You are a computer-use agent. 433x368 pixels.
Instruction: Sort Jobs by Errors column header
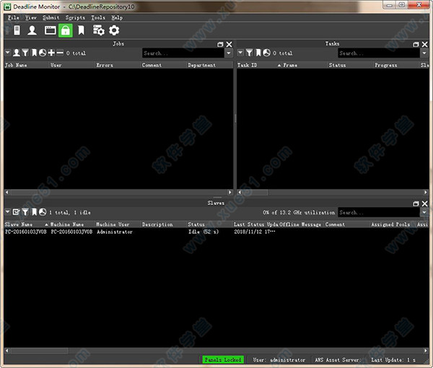pos(105,65)
